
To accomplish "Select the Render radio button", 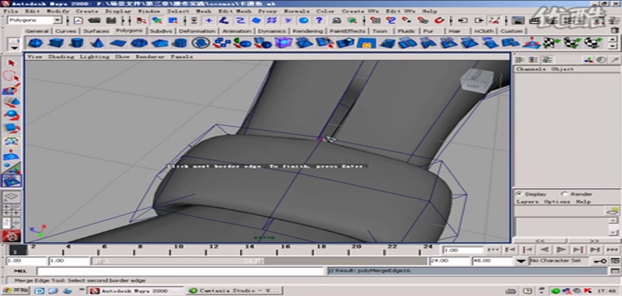I will (564, 194).
